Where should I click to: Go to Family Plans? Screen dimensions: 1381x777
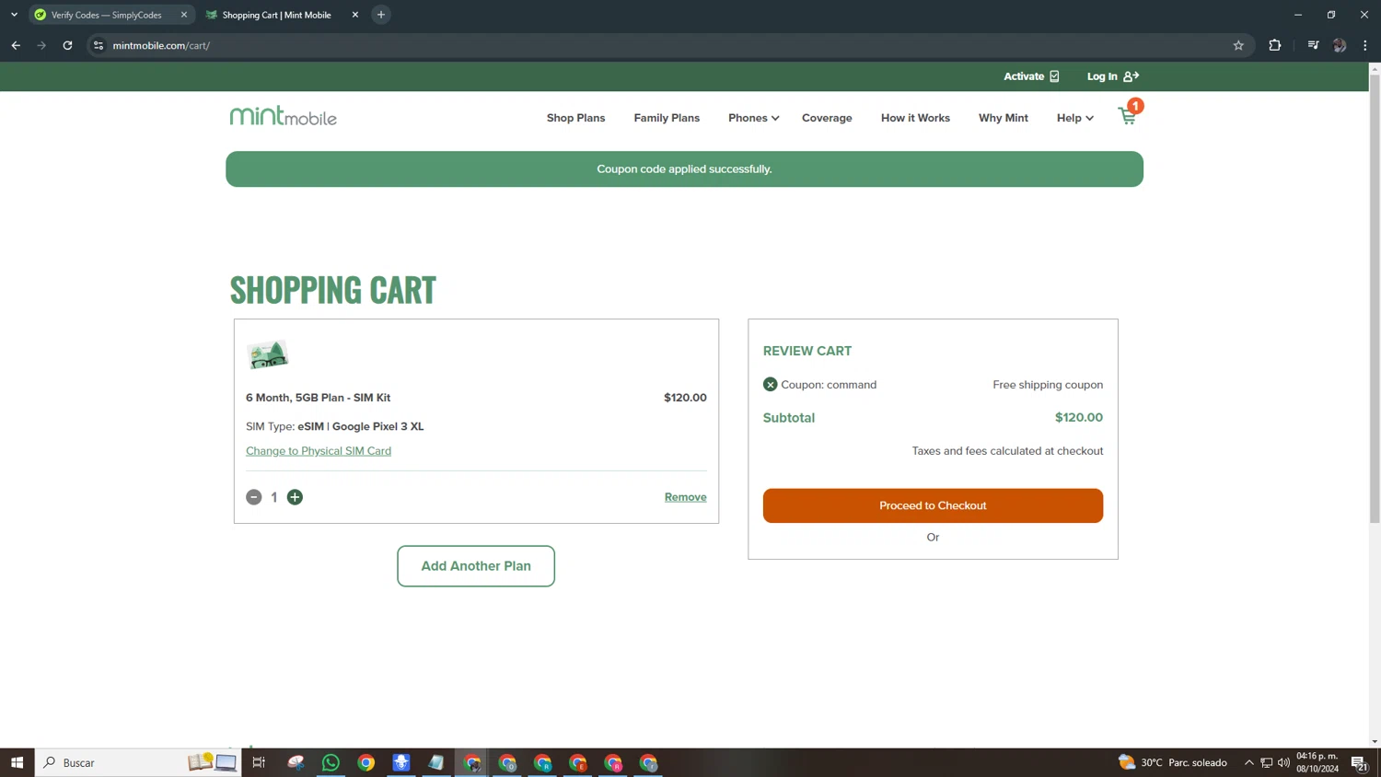tap(667, 118)
